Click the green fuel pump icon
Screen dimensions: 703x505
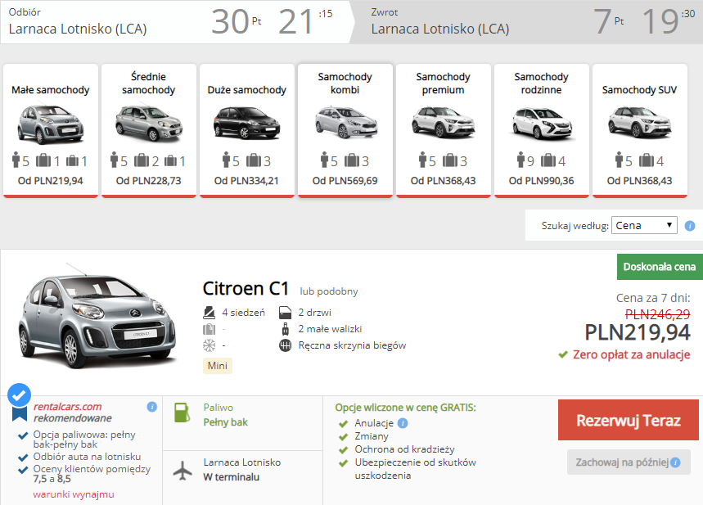182,413
